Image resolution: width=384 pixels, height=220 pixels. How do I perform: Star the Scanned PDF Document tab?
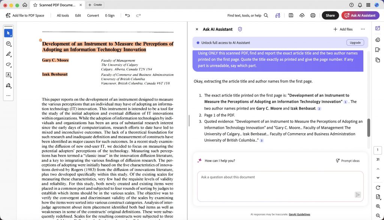coord(35,5)
